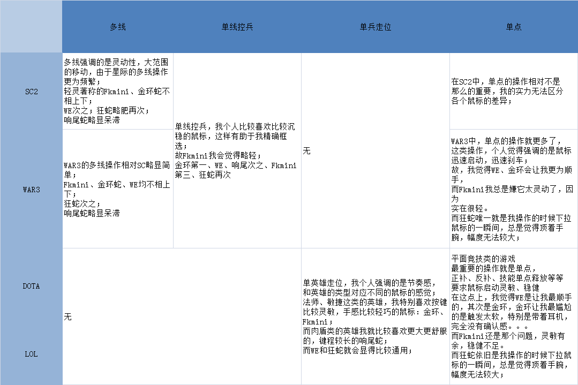The width and height of the screenshot is (578, 385).
Task: Select the 单点 column header
Action: coord(514,27)
